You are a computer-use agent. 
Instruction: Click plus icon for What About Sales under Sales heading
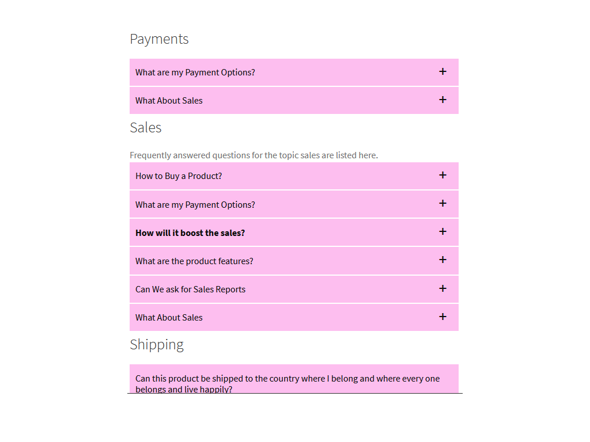pyautogui.click(x=442, y=317)
